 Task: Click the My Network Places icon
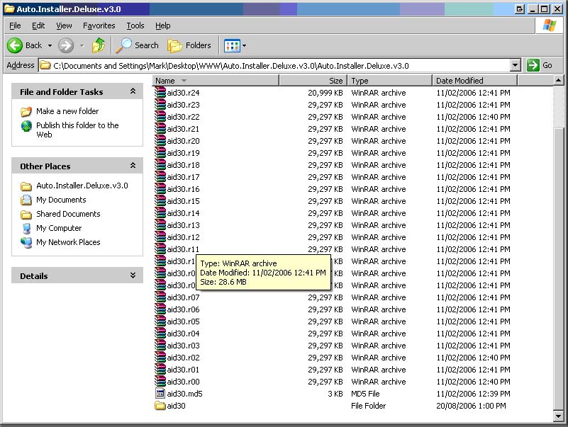point(26,242)
